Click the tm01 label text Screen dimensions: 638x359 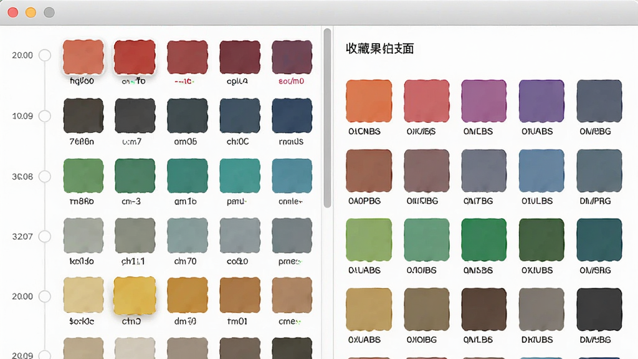coord(237,321)
